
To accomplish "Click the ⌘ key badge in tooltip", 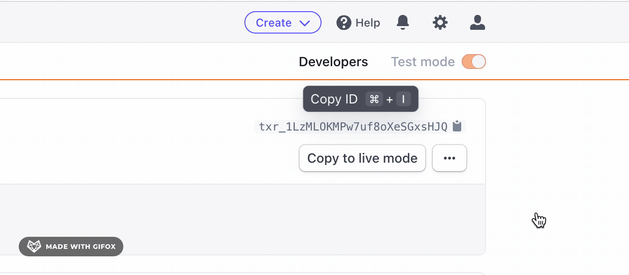I will 374,99.
